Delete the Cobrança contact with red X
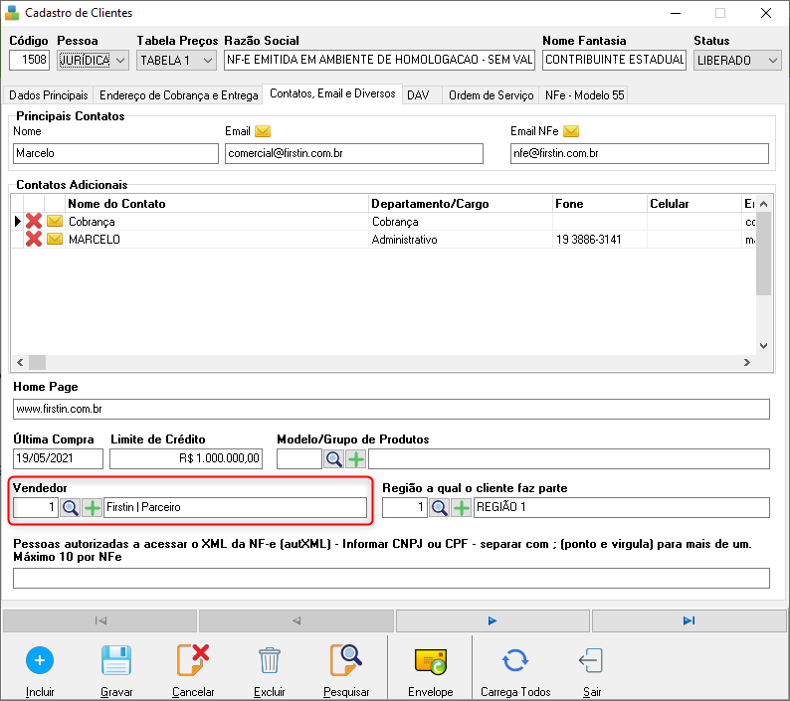The width and height of the screenshot is (790, 701). pos(34,221)
